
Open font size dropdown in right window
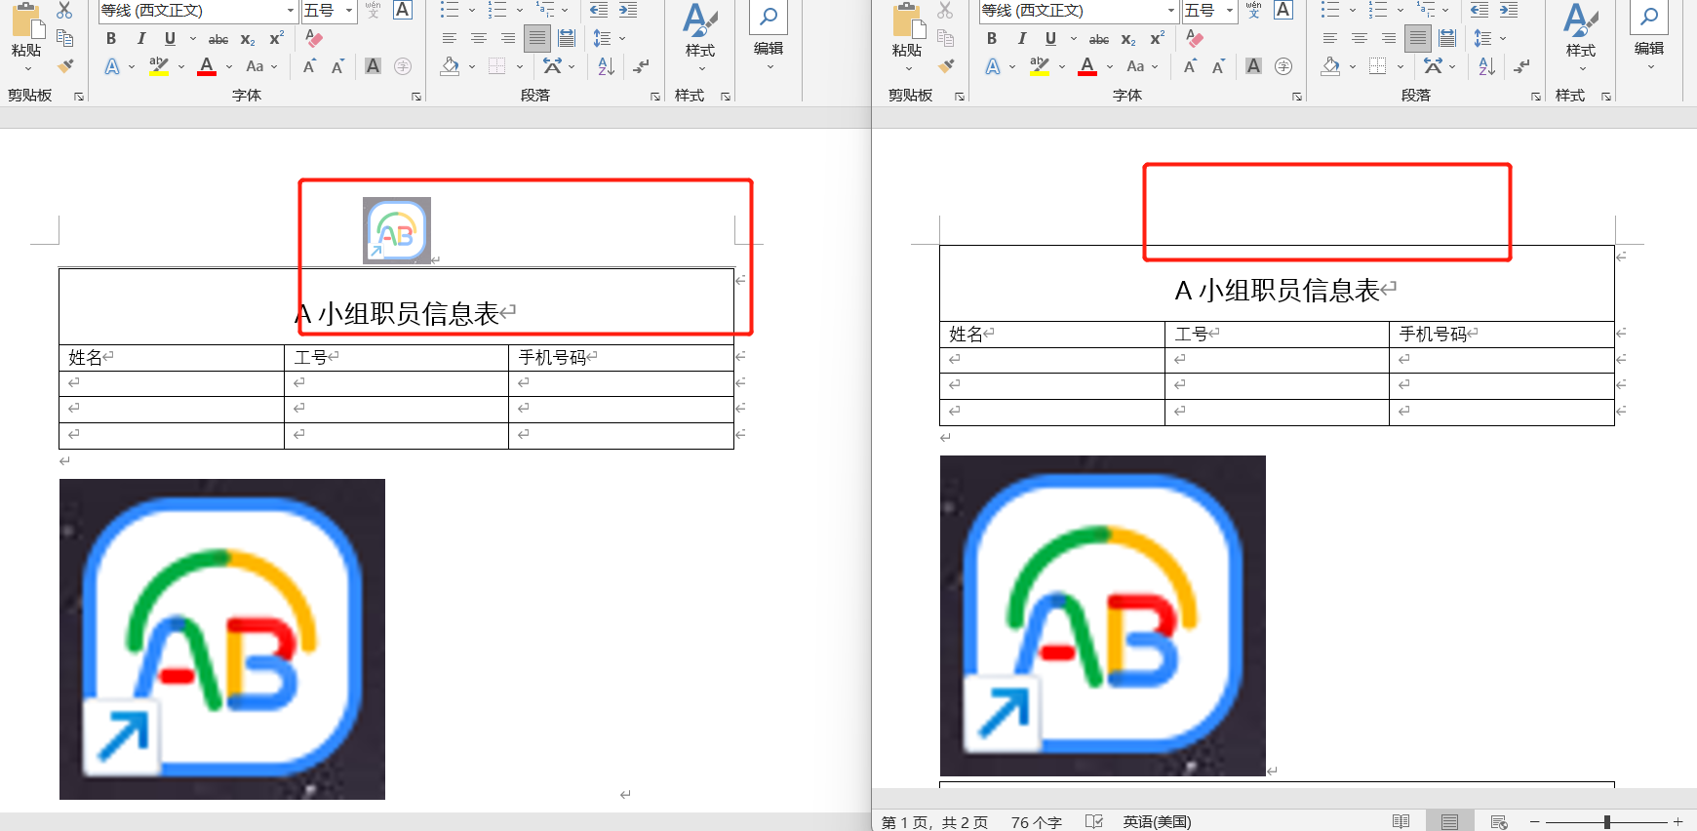coord(1229,10)
